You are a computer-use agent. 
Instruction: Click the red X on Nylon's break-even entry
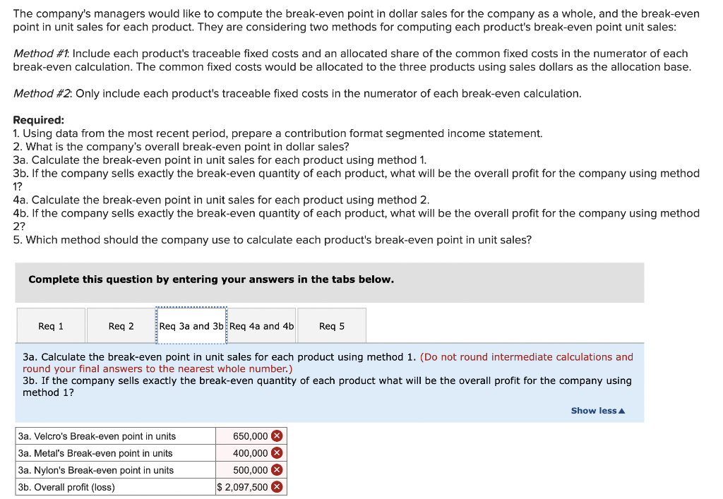point(276,469)
